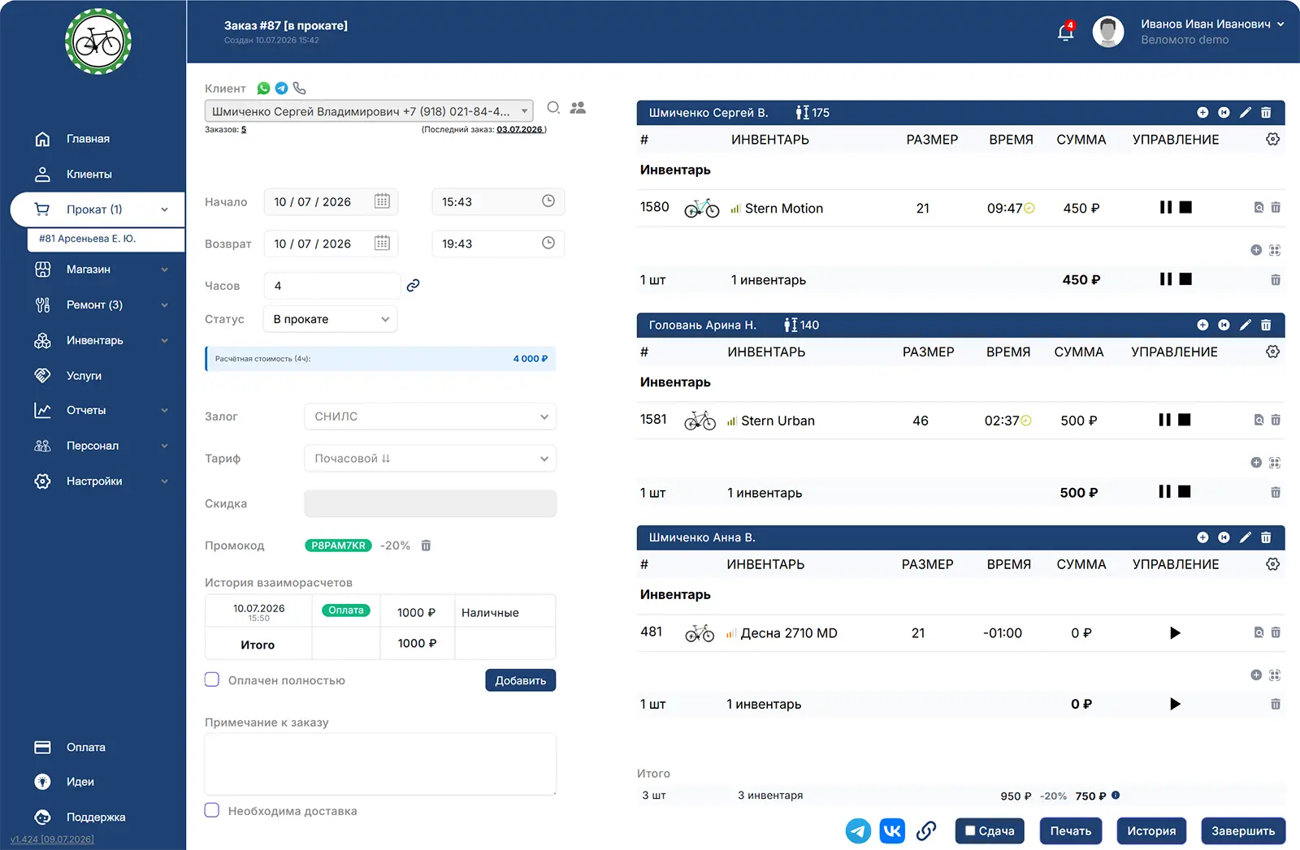Add item to Шмиченко Сергей В. header
Screen dimensions: 1300x850
[x=1202, y=113]
